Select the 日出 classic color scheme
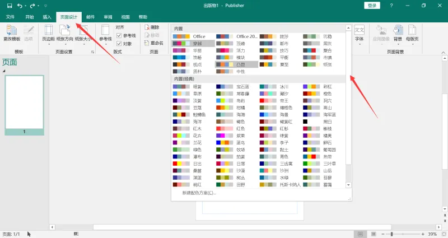 coord(193,164)
